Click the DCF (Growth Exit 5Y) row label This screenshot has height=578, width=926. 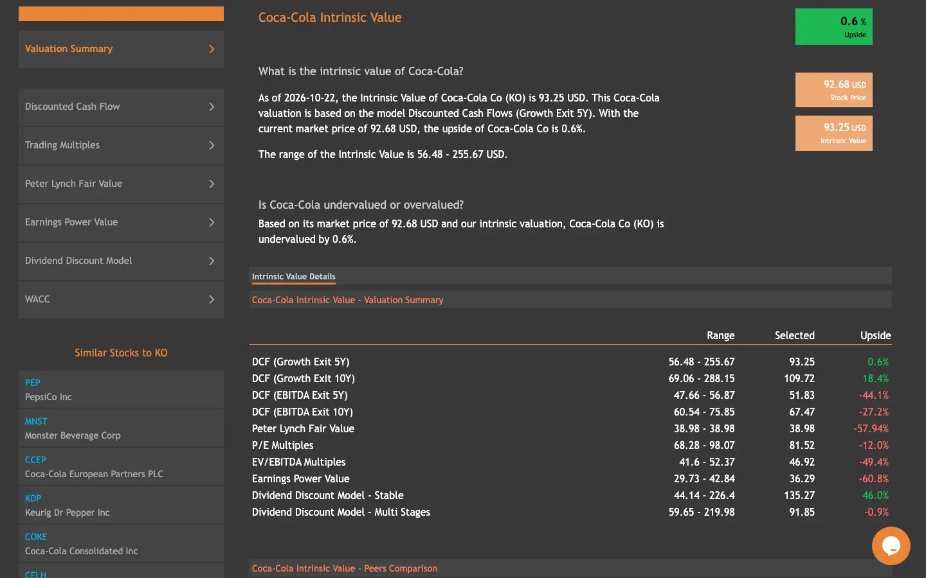300,362
